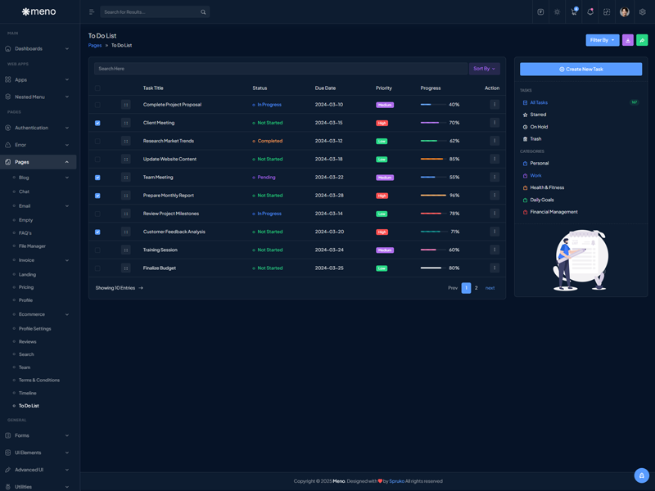Uncheck the Client Meeting task checkbox

(97, 123)
